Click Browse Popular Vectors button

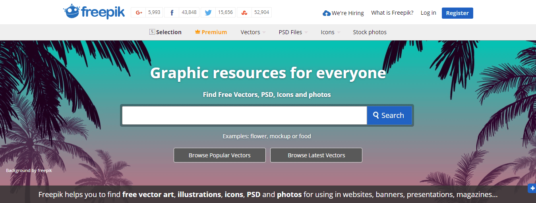point(220,155)
